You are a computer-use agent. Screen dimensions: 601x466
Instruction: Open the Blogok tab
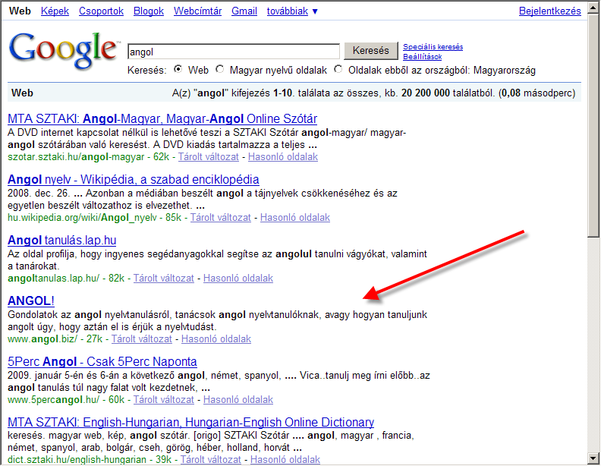[x=148, y=11]
